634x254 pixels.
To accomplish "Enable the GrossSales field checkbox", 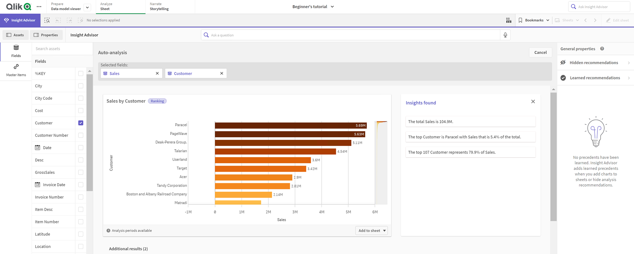I will pyautogui.click(x=81, y=172).
